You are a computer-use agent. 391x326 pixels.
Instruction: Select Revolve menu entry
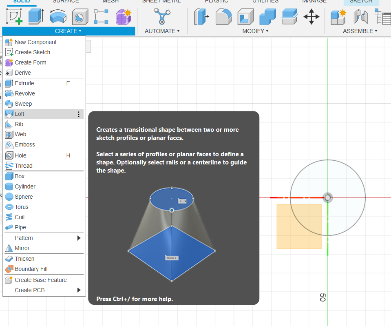coord(44,93)
